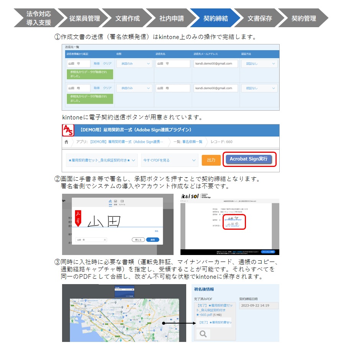The image size is (341, 345).
Task: Go to the 社内申請 step
Action: (x=172, y=18)
